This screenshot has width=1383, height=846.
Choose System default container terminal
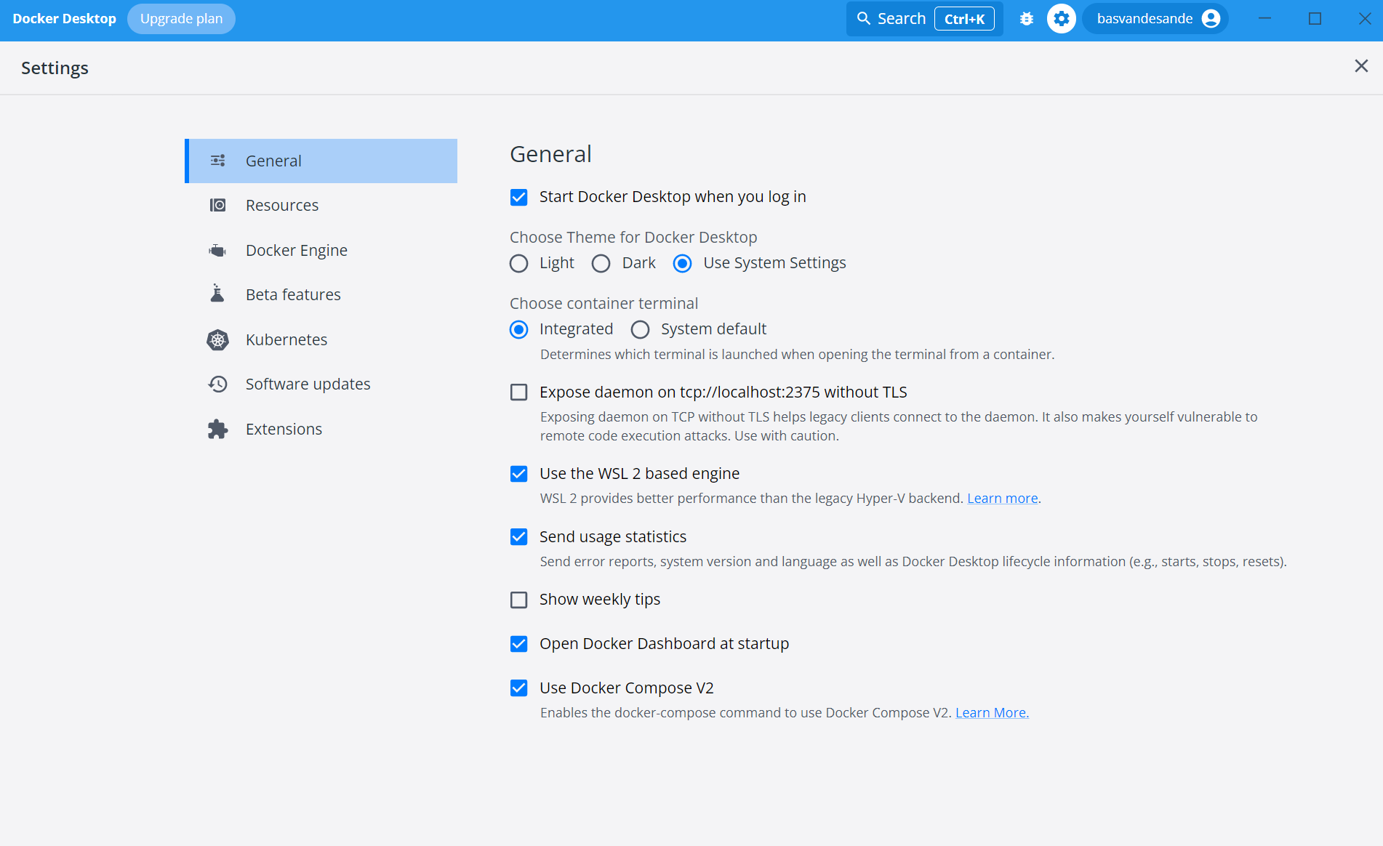click(640, 329)
